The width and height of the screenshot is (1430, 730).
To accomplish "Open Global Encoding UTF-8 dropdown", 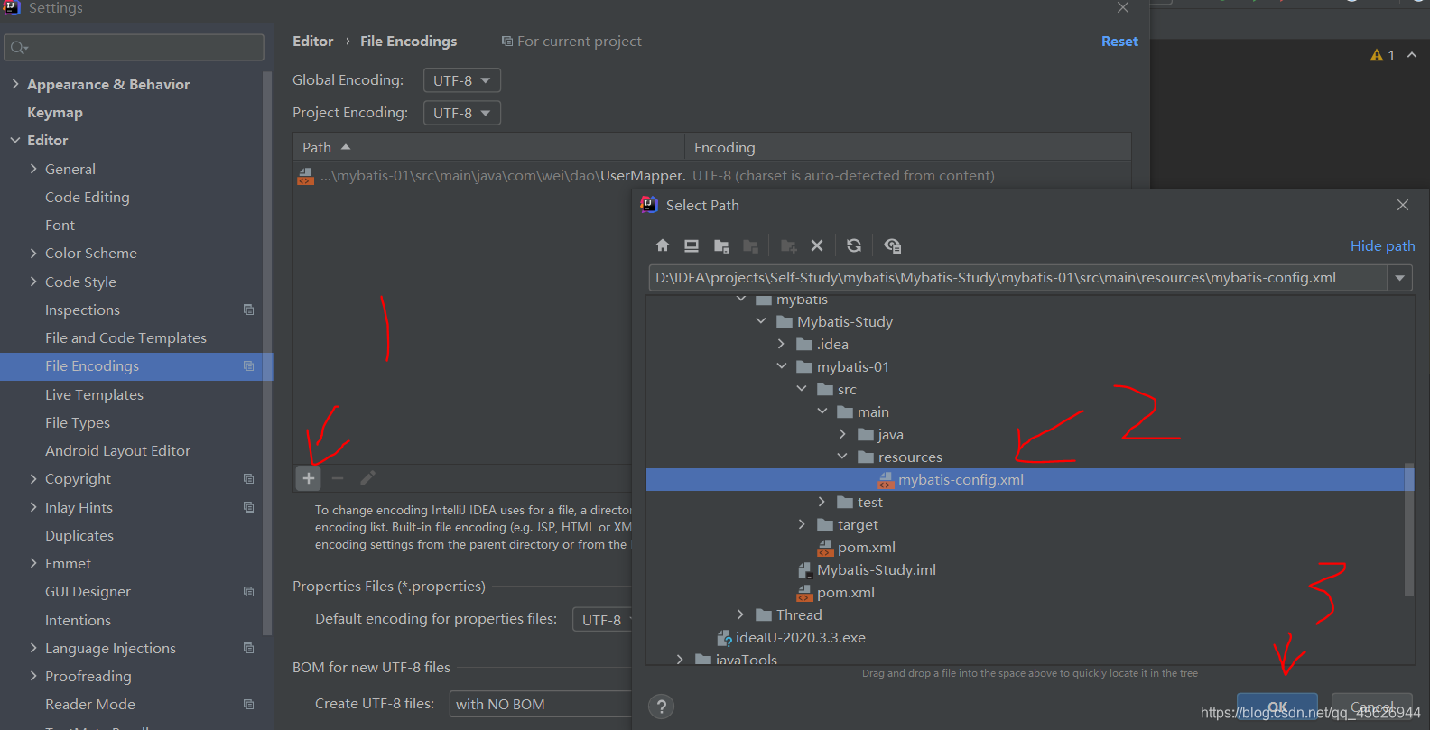I will pos(462,80).
